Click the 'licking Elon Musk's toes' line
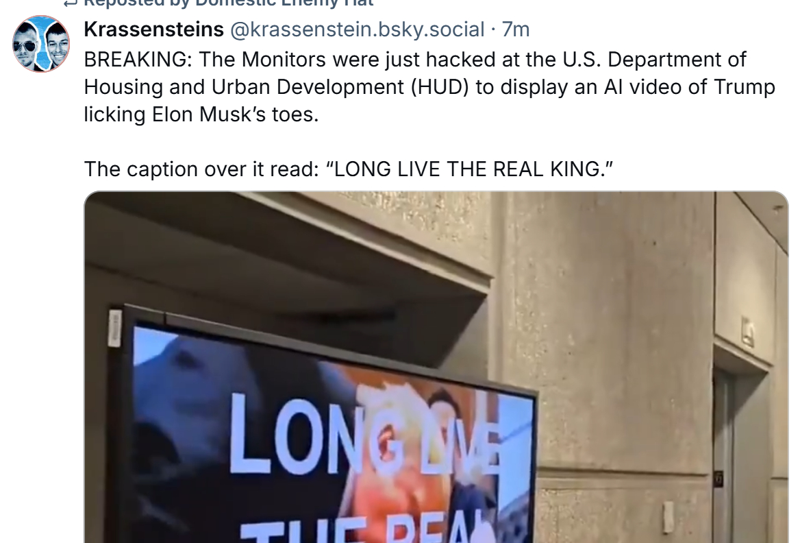Screen dimensions: 800x543 pos(201,114)
